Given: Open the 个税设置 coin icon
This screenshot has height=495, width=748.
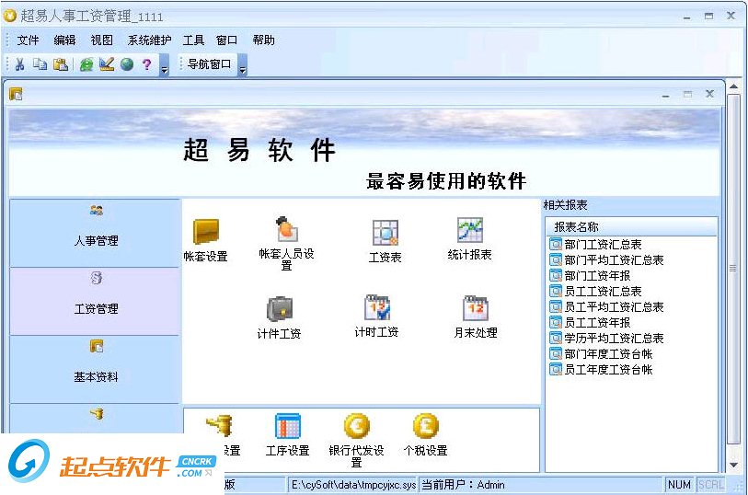Looking at the screenshot, I should (425, 425).
